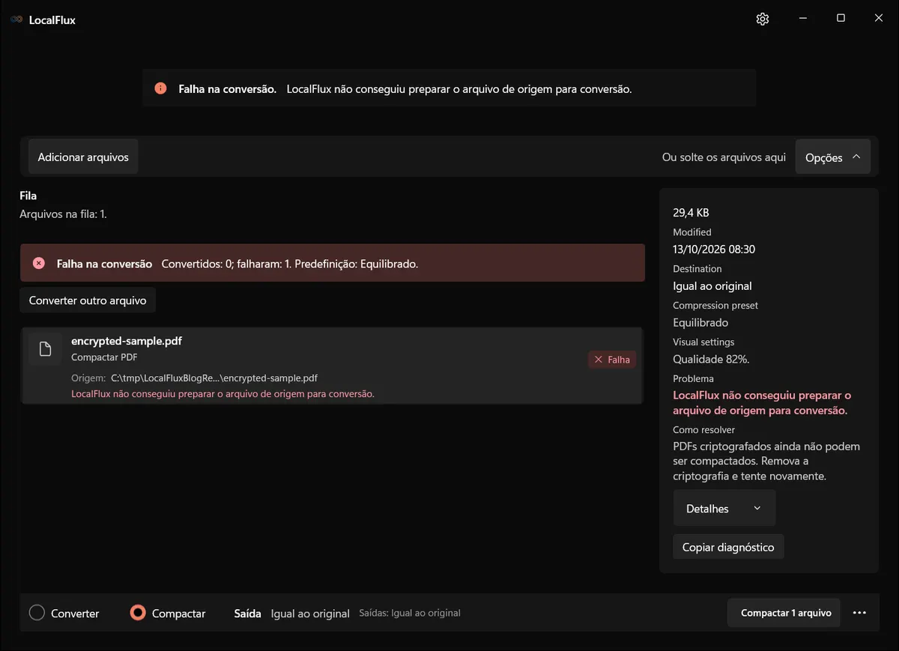The width and height of the screenshot is (899, 651).
Task: Click bold pink Problema message in side panel
Action: [762, 403]
